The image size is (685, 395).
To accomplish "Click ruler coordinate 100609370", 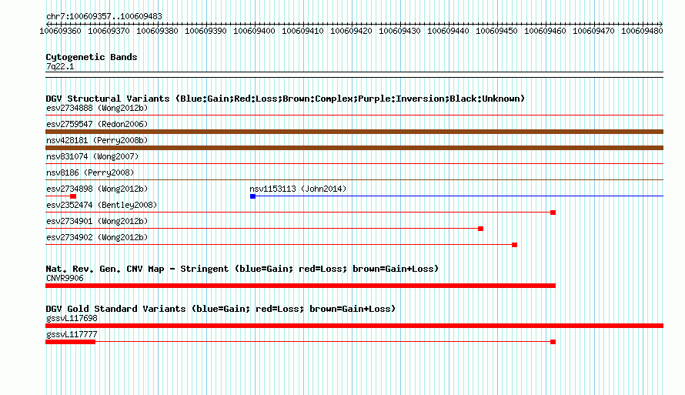I will (x=109, y=31).
